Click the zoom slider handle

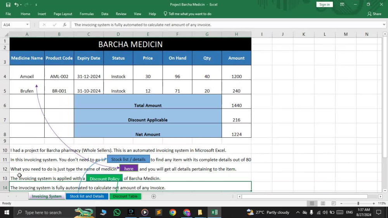pyautogui.click(x=358, y=203)
